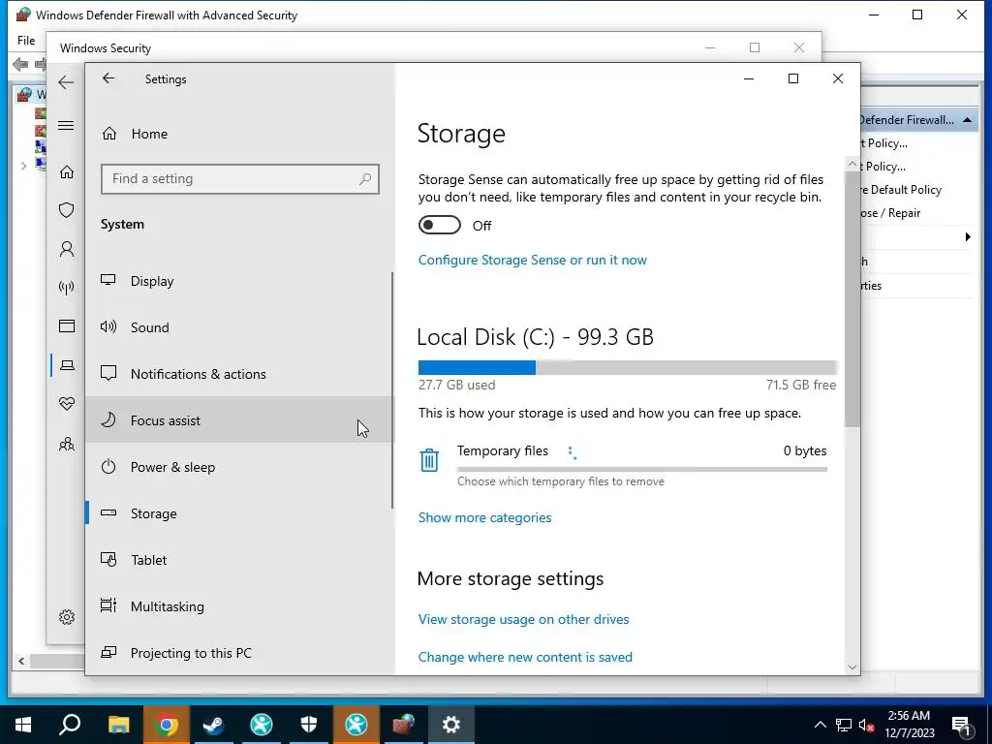Open Multitasking settings
Screen dimensions: 992x744
[239, 606]
